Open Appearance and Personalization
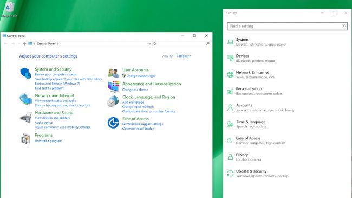The width and height of the screenshot is (352, 198). pyautogui.click(x=152, y=84)
